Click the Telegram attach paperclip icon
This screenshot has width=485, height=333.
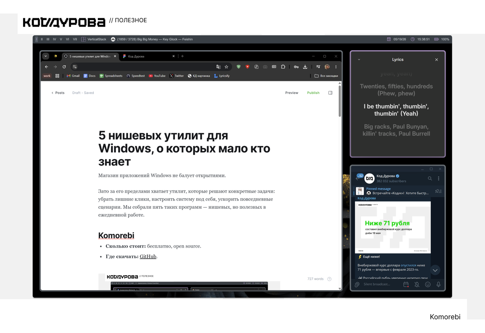(x=357, y=284)
